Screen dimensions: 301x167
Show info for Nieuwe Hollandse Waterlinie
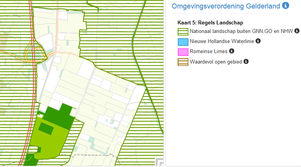(258, 41)
